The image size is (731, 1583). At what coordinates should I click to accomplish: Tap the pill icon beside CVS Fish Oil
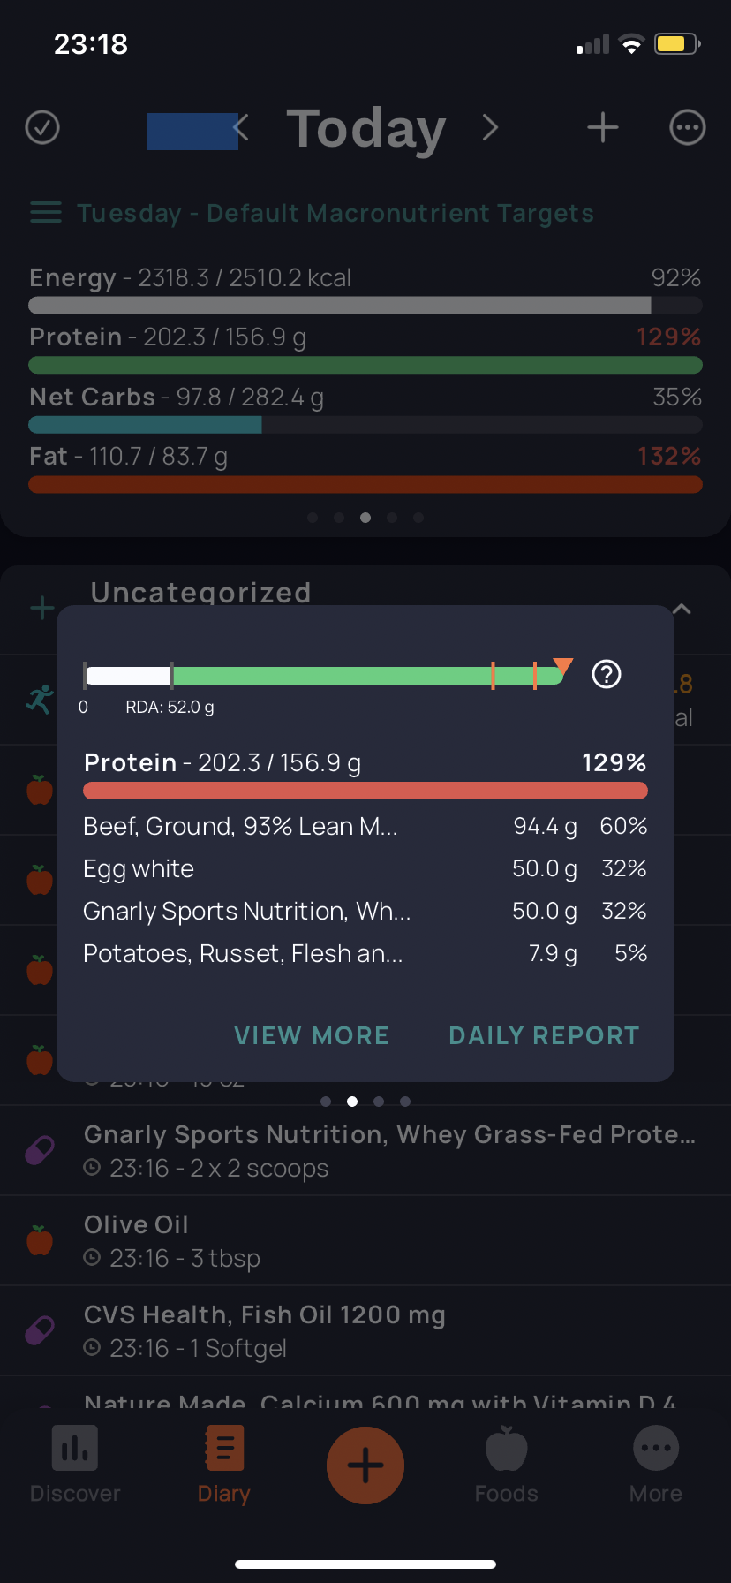[x=40, y=1329]
